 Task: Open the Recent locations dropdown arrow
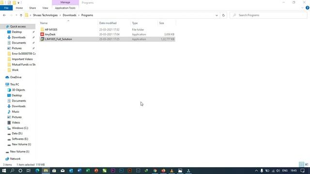(16, 15)
